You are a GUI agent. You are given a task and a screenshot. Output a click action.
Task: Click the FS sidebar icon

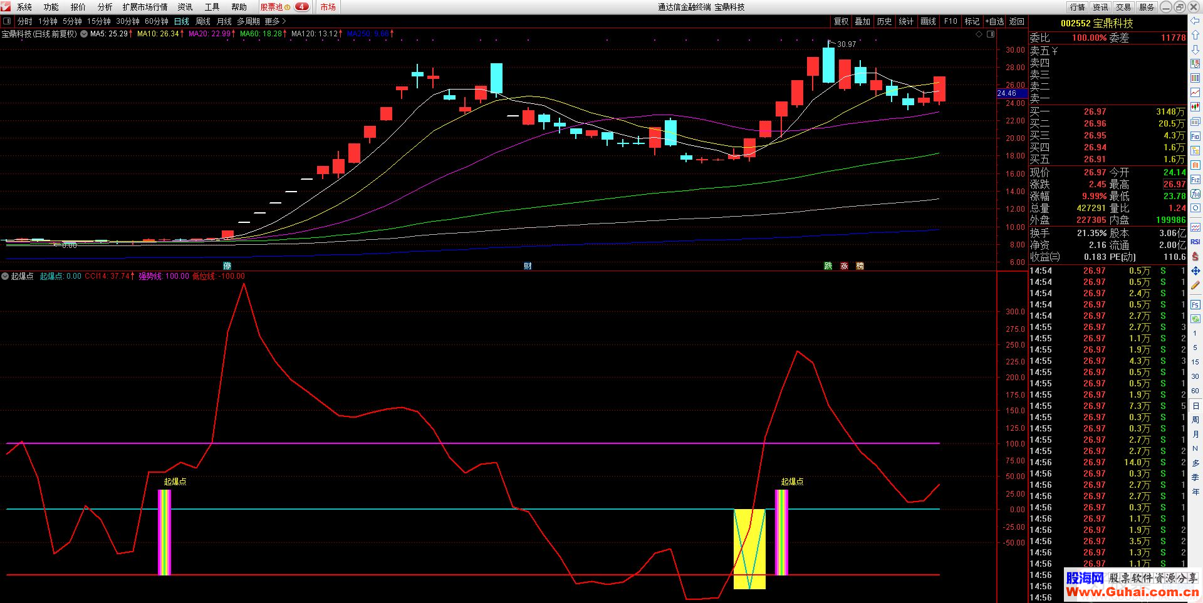[1195, 305]
